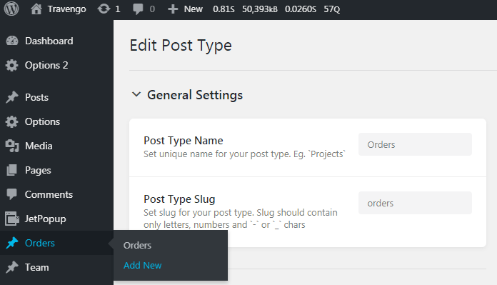The image size is (497, 285).
Task: Click the 57Q queries stat
Action: (331, 9)
